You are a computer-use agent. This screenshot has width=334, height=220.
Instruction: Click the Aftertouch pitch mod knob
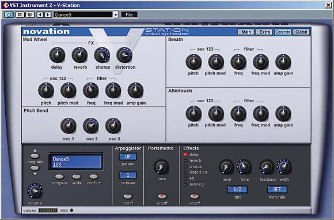[216, 114]
